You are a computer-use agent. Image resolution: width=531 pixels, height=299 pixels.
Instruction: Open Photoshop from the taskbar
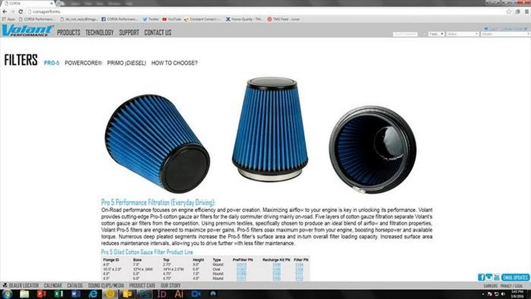[144, 294]
